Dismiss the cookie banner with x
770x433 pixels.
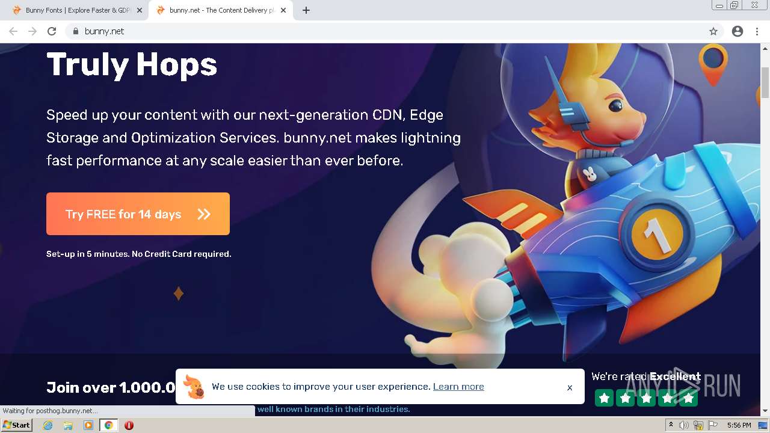click(570, 387)
